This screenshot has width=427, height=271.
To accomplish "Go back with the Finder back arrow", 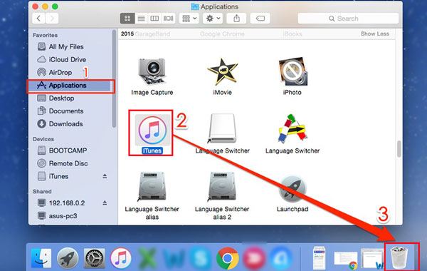I will point(38,19).
